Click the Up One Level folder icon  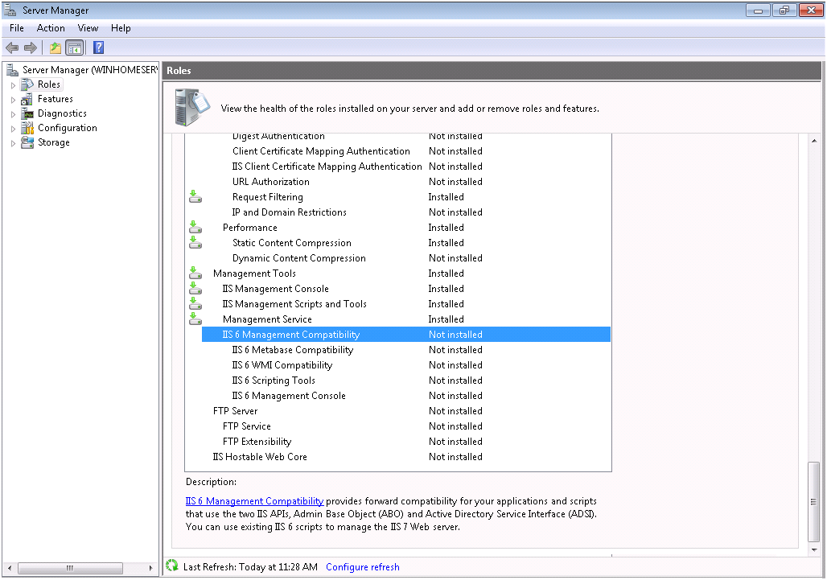pyautogui.click(x=56, y=47)
